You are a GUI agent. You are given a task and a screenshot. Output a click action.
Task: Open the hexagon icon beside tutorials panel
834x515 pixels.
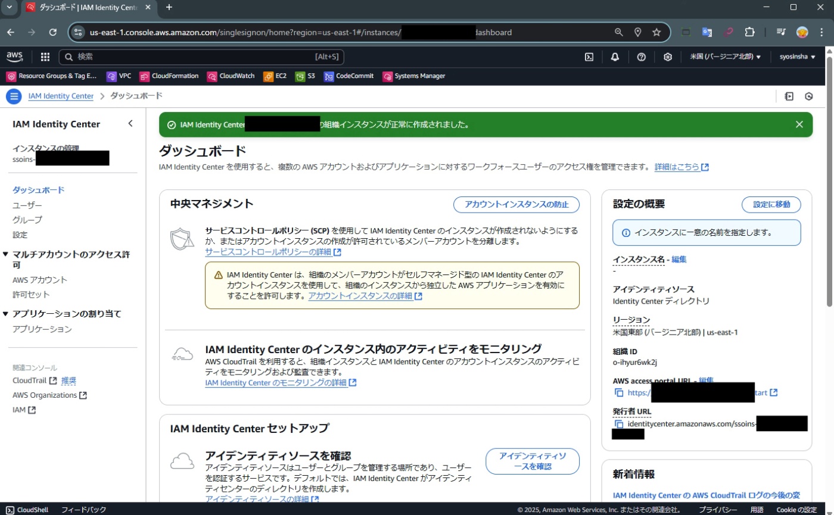pos(809,96)
